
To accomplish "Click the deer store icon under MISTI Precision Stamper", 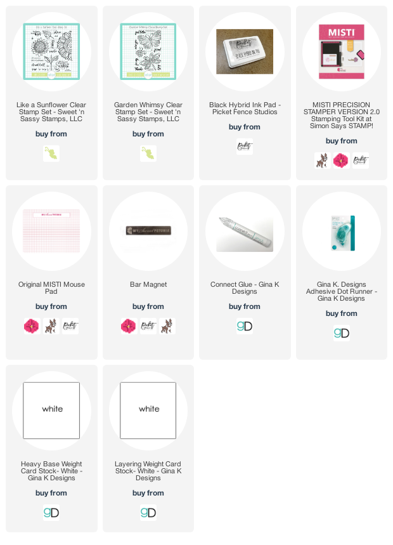I will (x=323, y=161).
